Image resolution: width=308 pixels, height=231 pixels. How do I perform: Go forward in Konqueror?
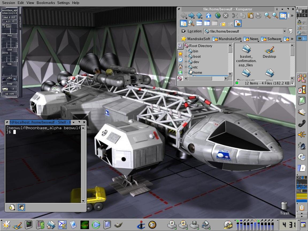[x=191, y=16]
